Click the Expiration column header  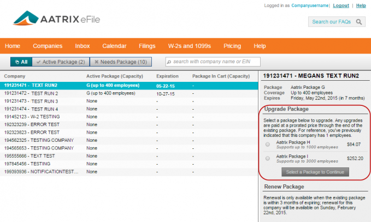pos(167,76)
